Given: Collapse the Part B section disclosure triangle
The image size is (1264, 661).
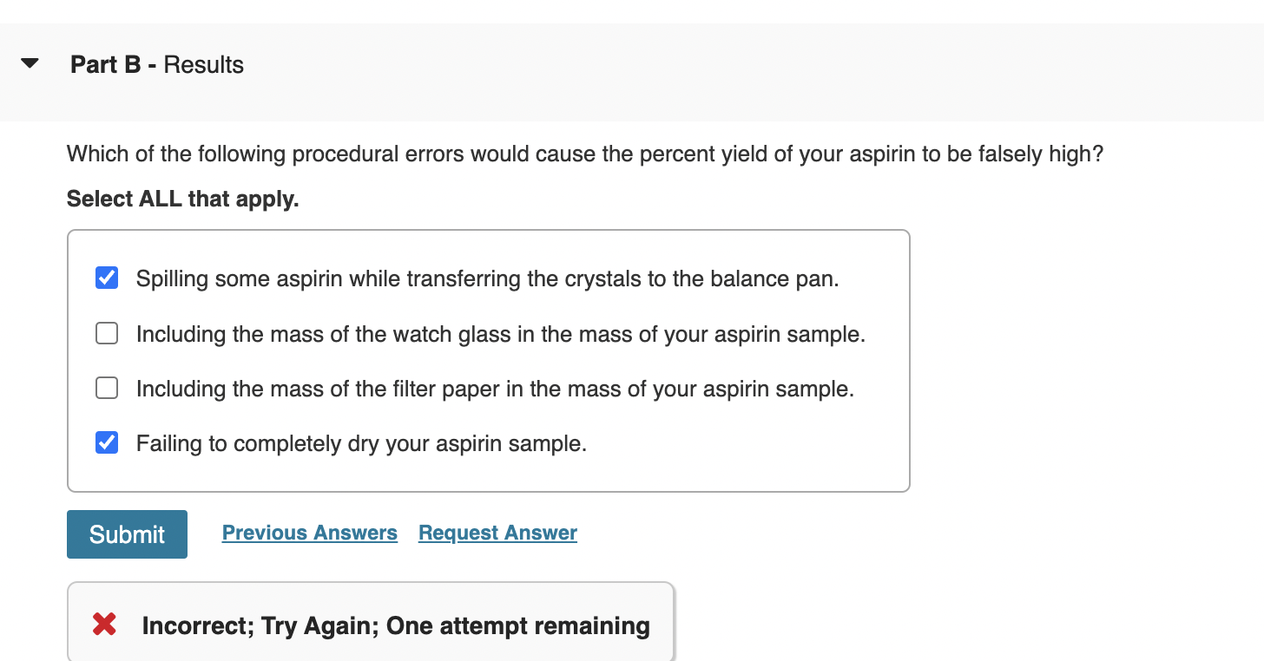Looking at the screenshot, I should pos(29,62).
